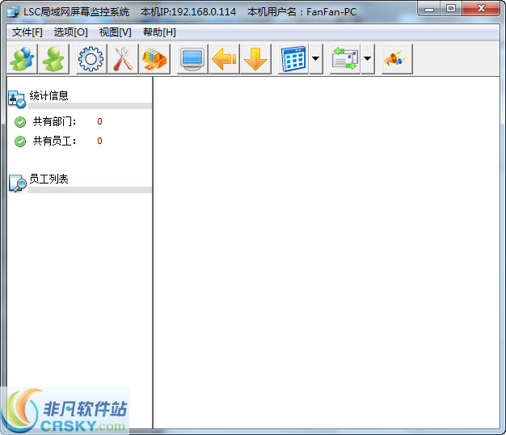Close the LSC monitoring window
Image resolution: width=506 pixels, height=435 pixels.
[x=481, y=9]
